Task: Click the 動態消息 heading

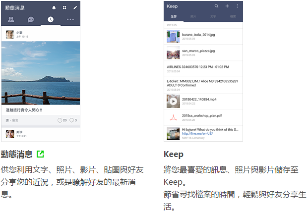Action: coord(16,154)
